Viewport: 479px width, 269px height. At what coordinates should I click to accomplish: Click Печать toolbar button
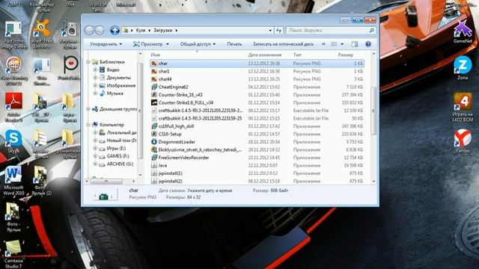click(234, 44)
